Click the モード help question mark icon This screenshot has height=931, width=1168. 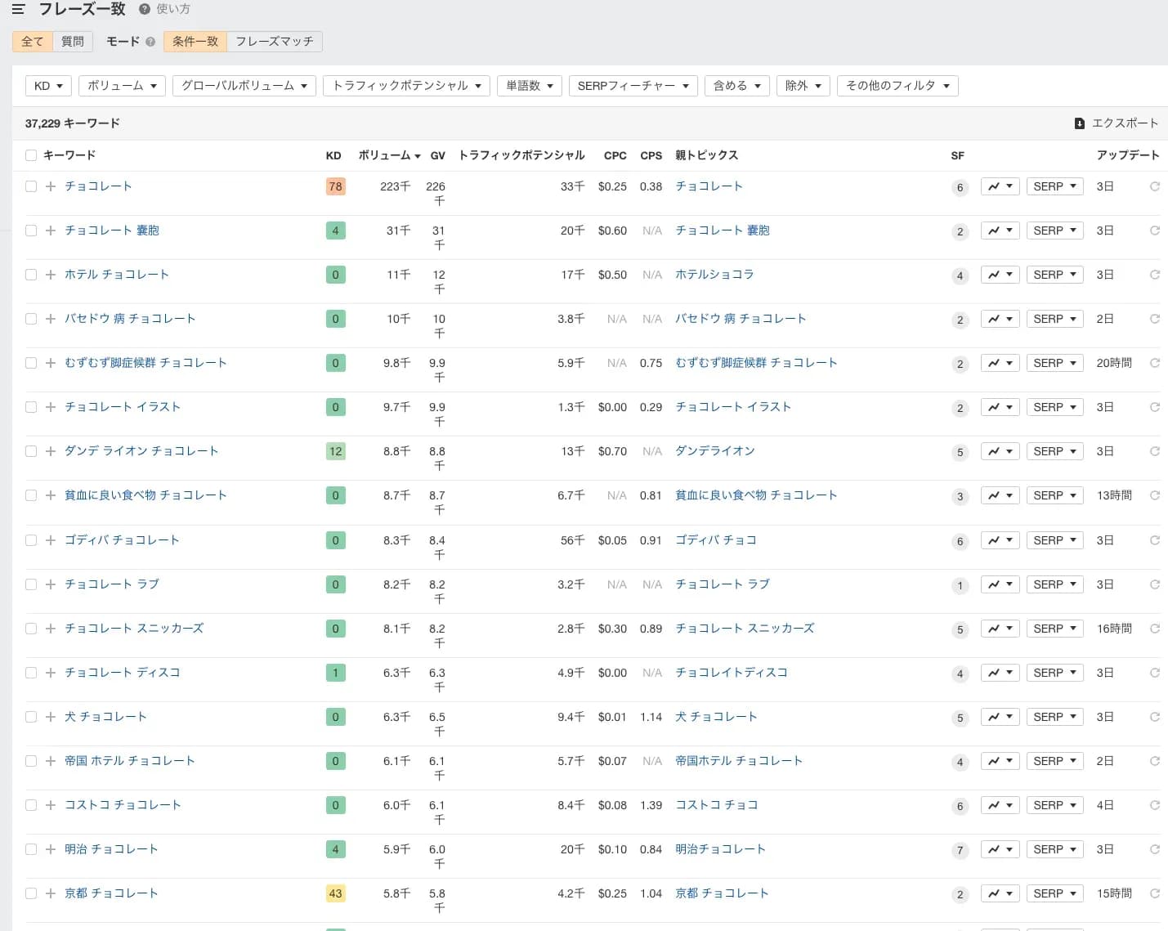[150, 42]
